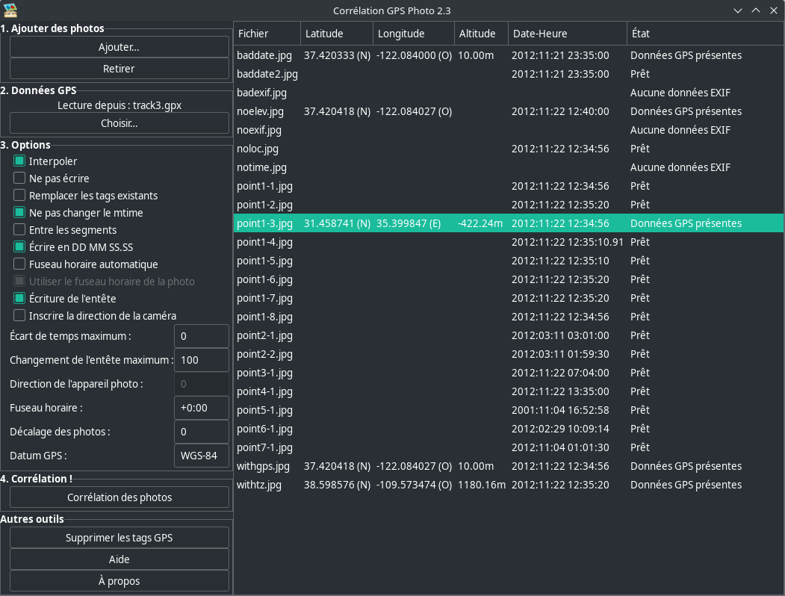This screenshot has width=785, height=596.
Task: Disable Écriture de l'entête checkbox
Action: click(x=19, y=299)
